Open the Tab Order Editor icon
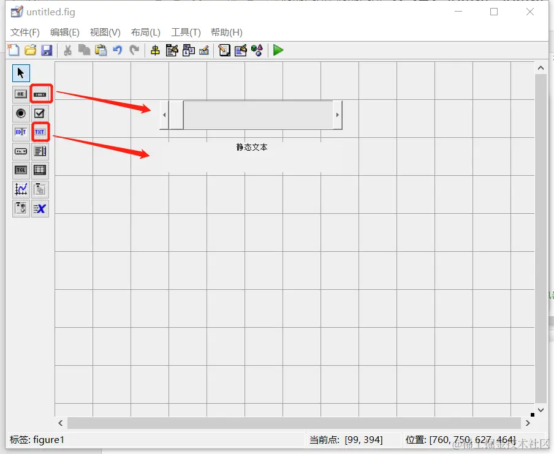 (x=189, y=50)
